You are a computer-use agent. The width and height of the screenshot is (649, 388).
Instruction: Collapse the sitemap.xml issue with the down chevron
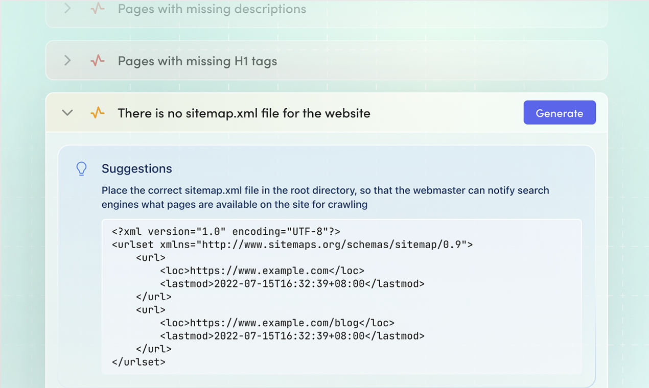(67, 113)
